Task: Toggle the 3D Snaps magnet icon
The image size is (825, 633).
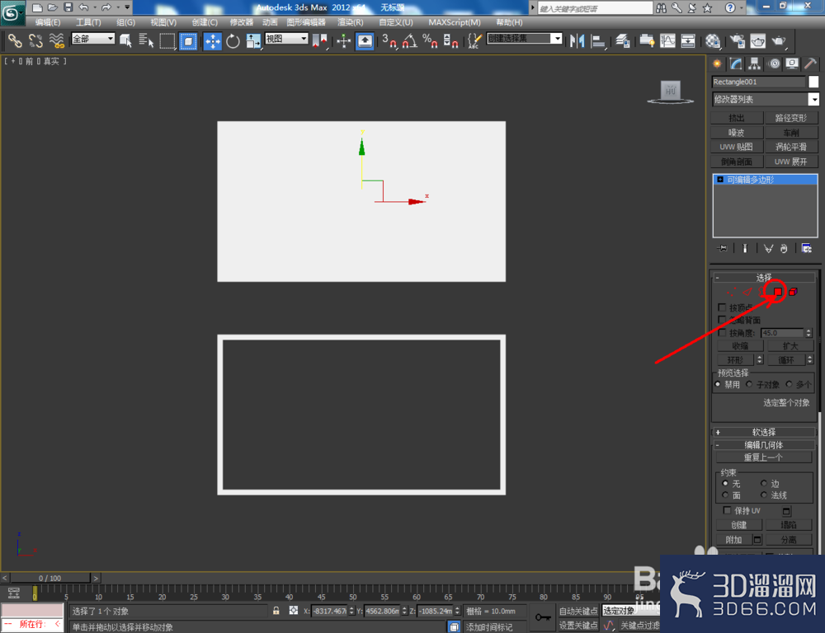Action: click(389, 41)
